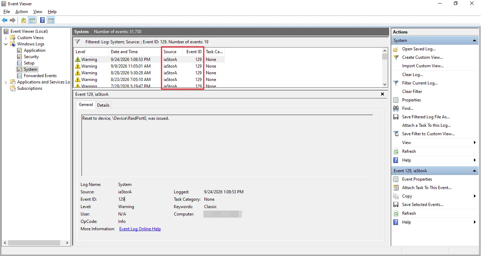
Task: Click the console tree horizontal scrollbar right arrow
Action: 67,243
